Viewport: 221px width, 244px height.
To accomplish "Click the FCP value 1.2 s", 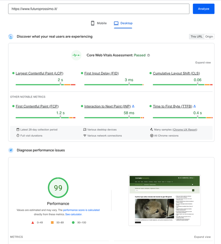I will [x=60, y=113].
